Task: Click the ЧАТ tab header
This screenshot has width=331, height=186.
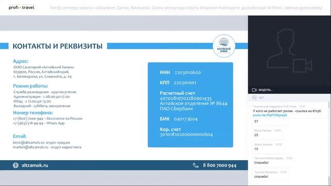Action: coord(261,98)
